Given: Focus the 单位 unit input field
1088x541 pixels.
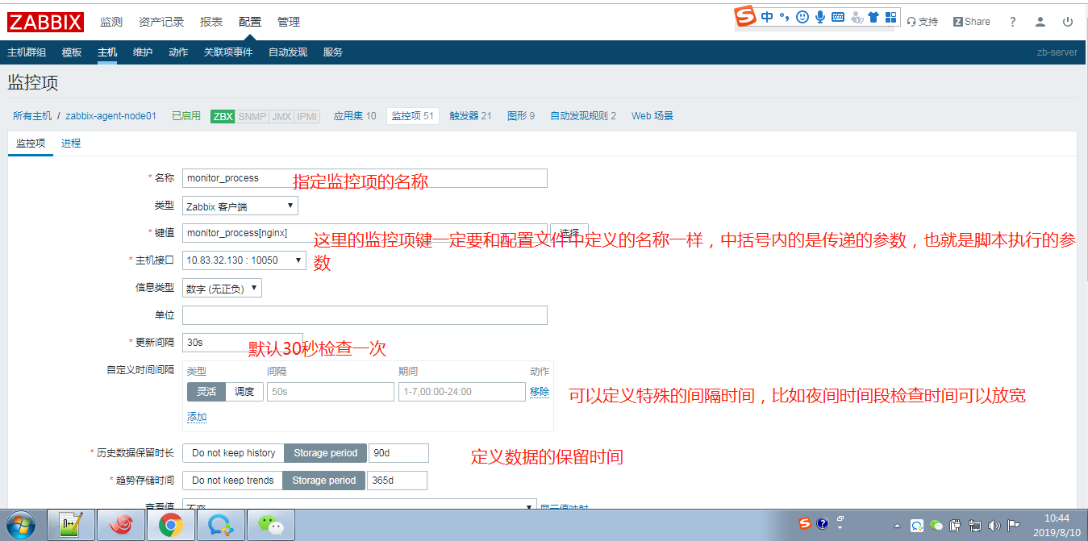Looking at the screenshot, I should click(365, 315).
